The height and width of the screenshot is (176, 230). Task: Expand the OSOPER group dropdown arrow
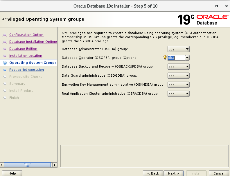(x=187, y=58)
